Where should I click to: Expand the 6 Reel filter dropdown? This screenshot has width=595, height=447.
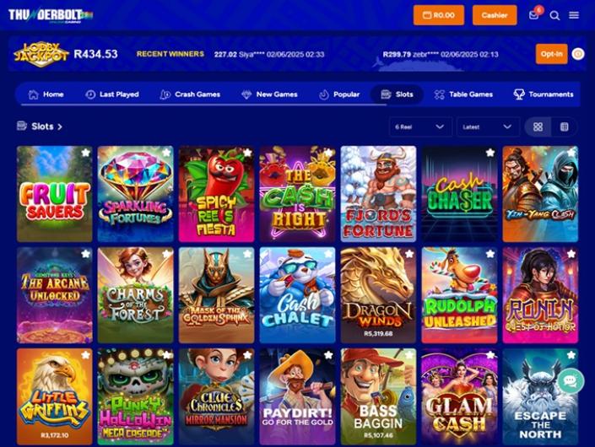click(420, 127)
